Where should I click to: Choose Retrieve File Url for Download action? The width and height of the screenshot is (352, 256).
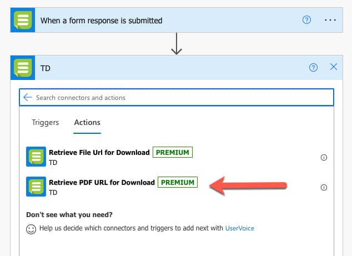[x=99, y=153]
